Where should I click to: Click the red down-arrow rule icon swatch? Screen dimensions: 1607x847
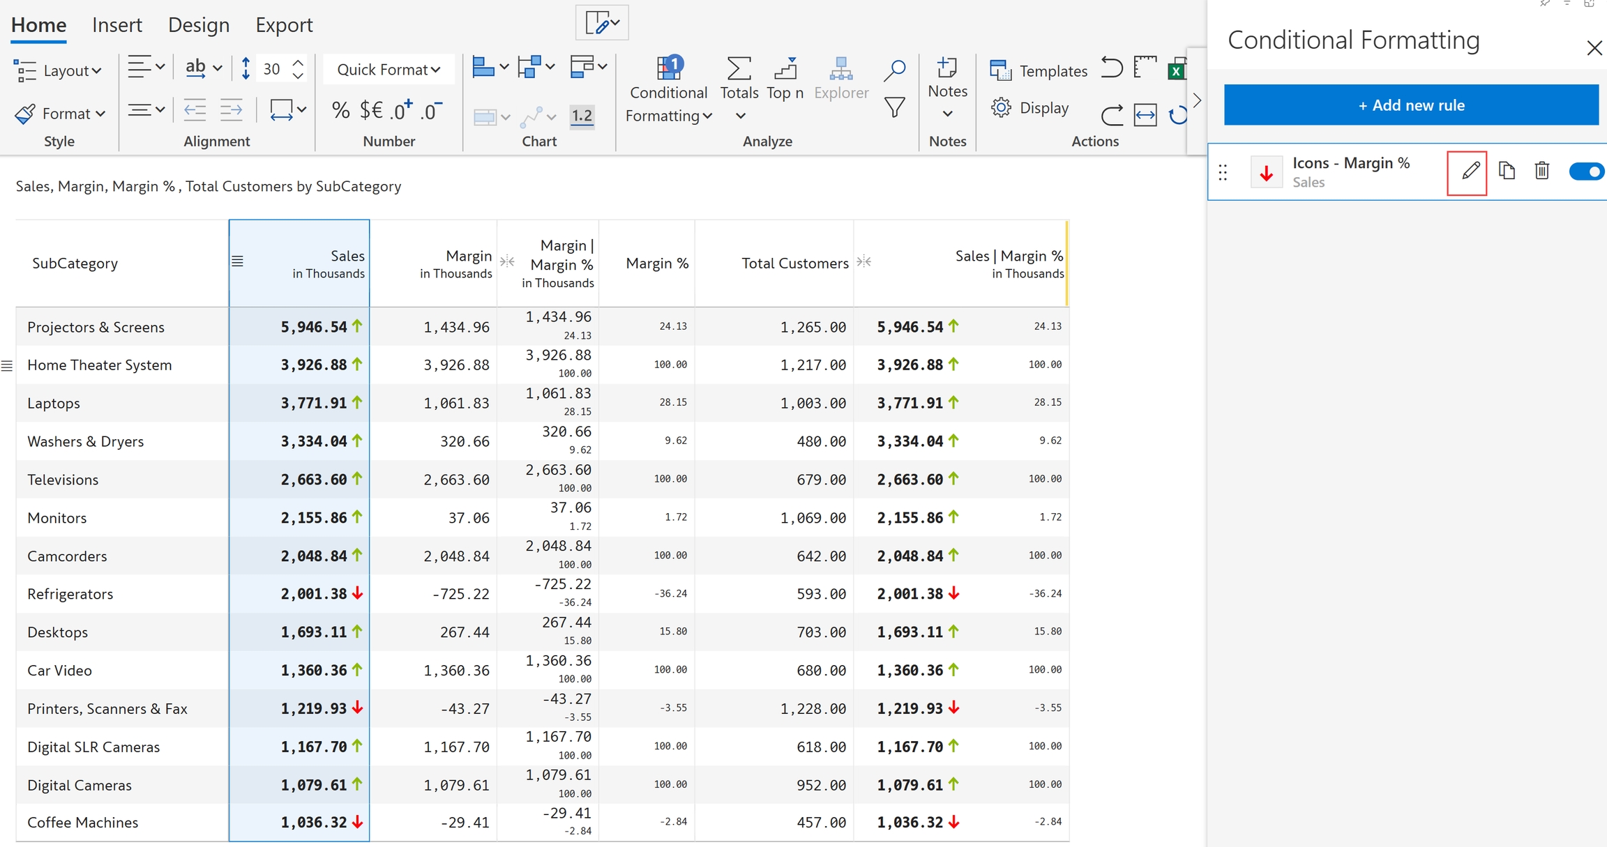pos(1266,173)
